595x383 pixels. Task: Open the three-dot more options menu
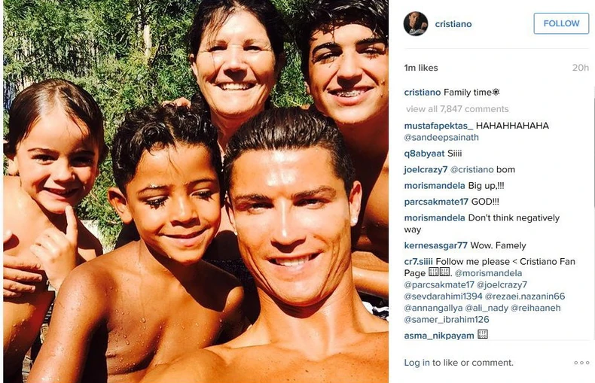[x=581, y=363]
